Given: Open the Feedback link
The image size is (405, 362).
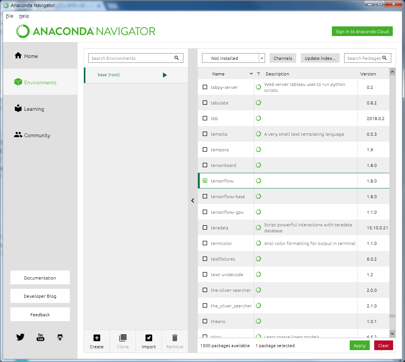Looking at the screenshot, I should [40, 314].
